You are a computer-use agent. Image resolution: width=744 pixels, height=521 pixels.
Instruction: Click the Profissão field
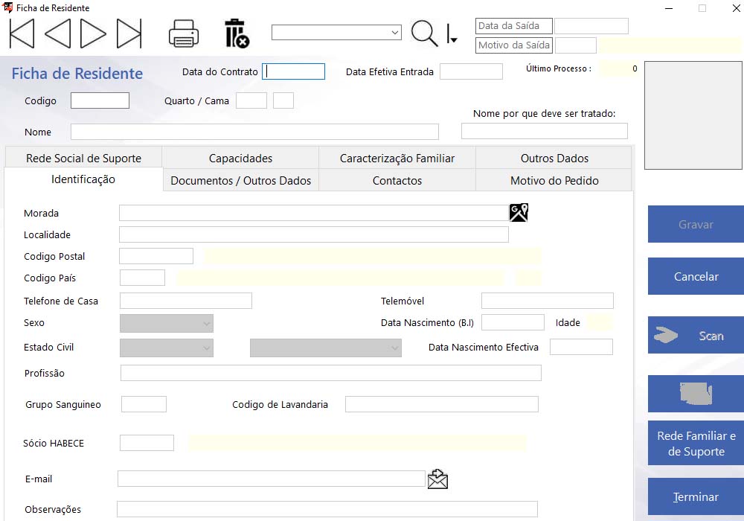[331, 373]
